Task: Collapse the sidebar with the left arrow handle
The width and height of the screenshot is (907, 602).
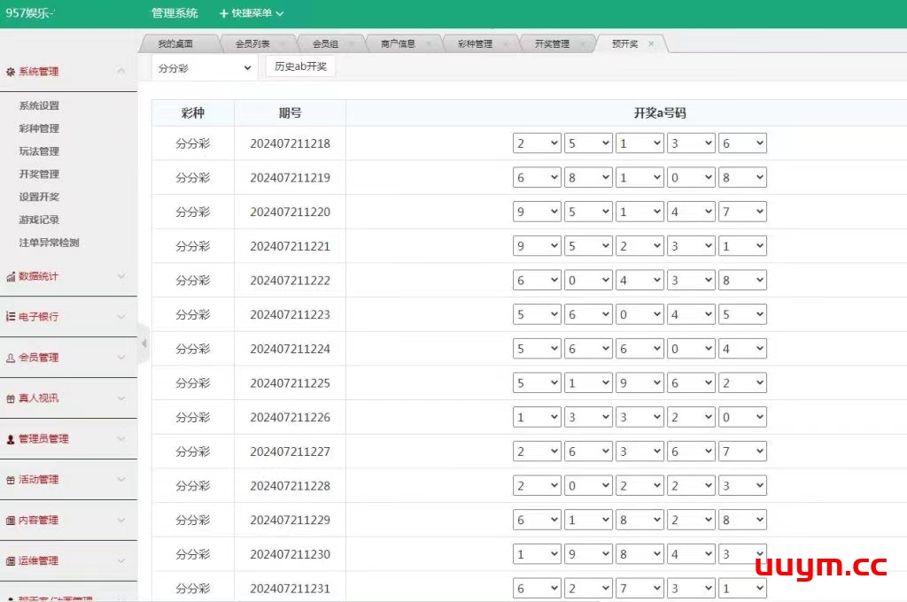Action: click(143, 343)
